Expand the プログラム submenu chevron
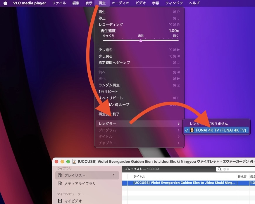The image size is (255, 204). (178, 130)
